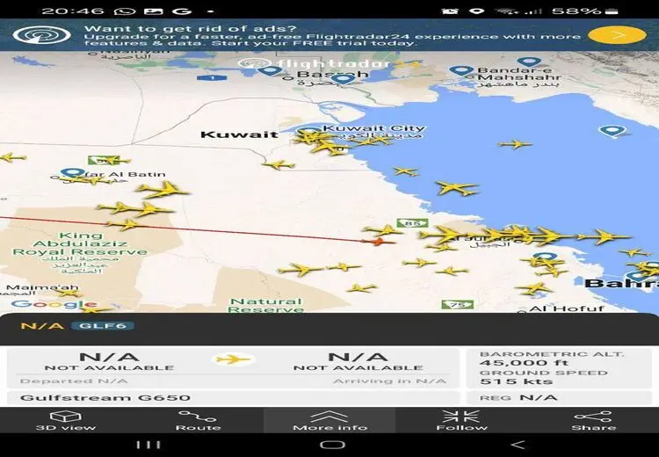
Task: Tap the 45,000 ft barometric altitude value
Action: point(524,363)
